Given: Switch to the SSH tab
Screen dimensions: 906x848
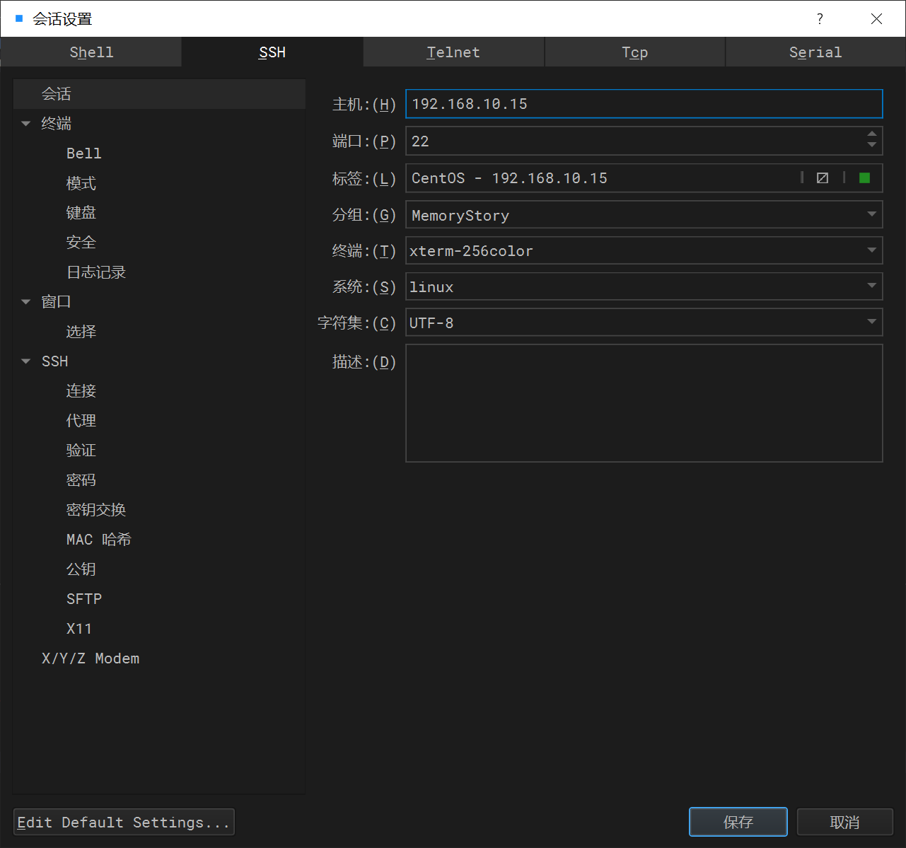Looking at the screenshot, I should pyautogui.click(x=272, y=52).
